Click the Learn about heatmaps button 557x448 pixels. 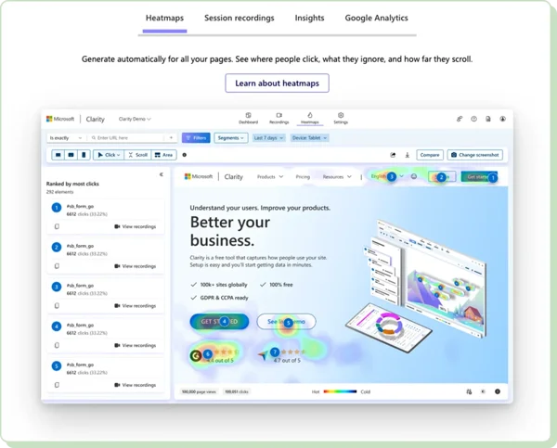(277, 83)
